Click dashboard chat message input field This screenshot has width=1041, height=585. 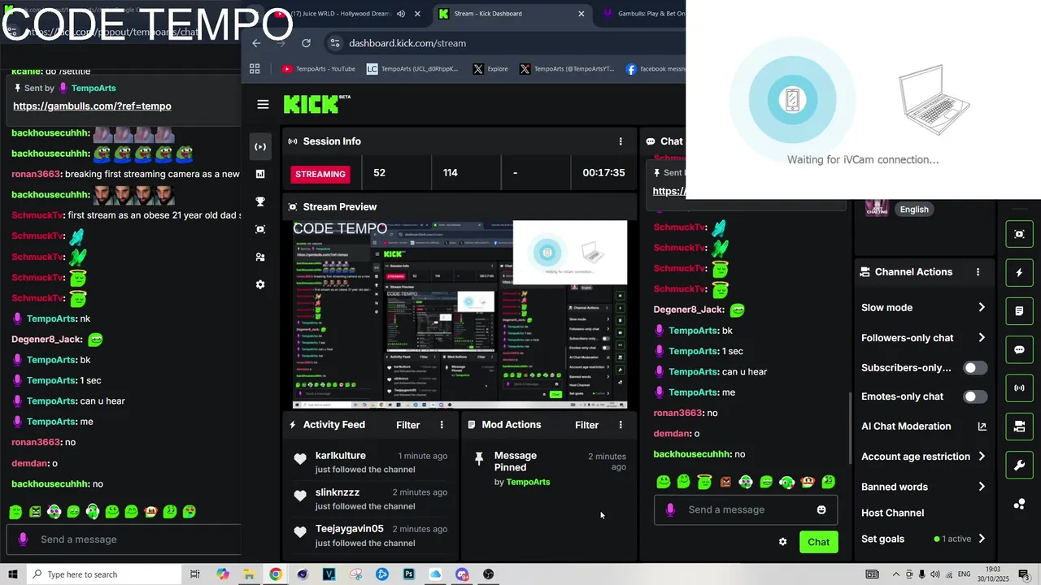pos(746,509)
